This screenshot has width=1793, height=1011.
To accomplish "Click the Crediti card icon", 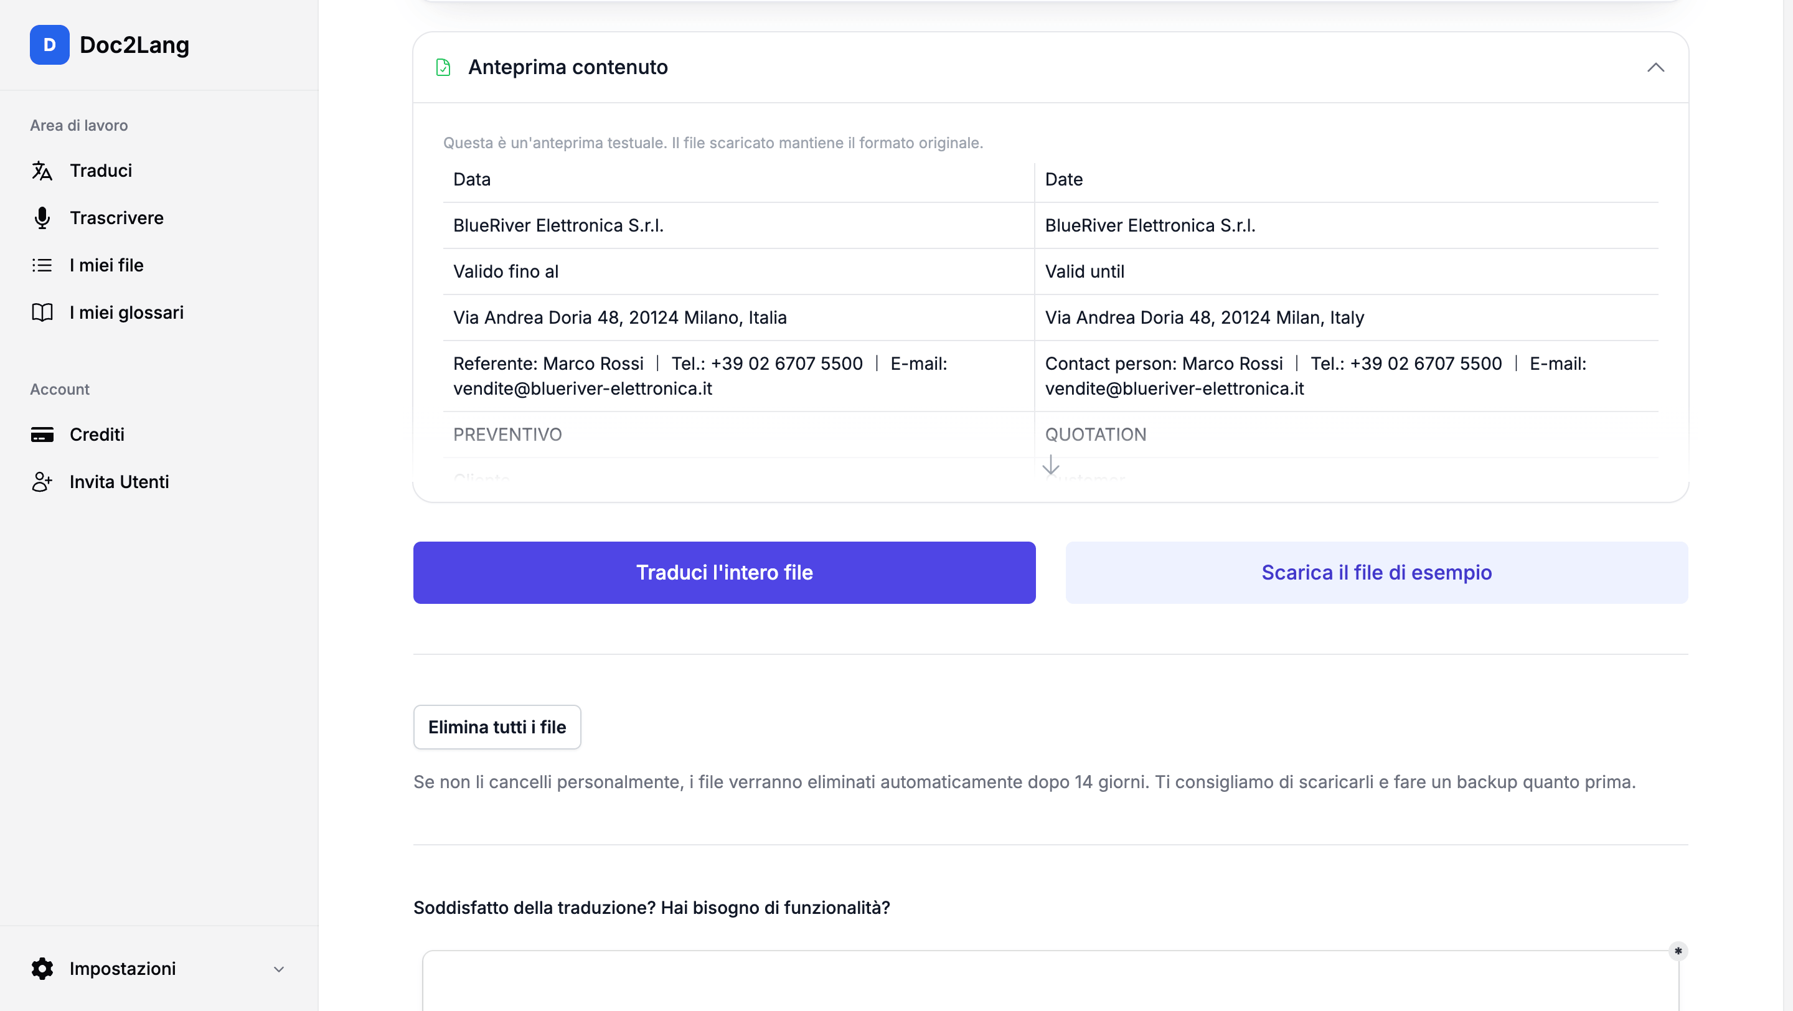I will (42, 435).
